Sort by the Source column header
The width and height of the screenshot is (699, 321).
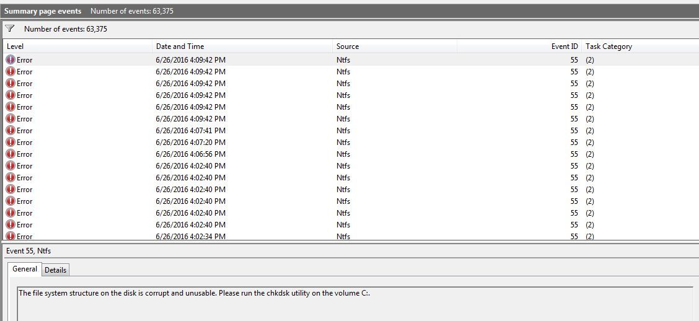point(395,46)
